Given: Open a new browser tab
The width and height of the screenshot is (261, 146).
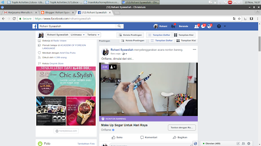Looking at the screenshot, I should 117,13.
